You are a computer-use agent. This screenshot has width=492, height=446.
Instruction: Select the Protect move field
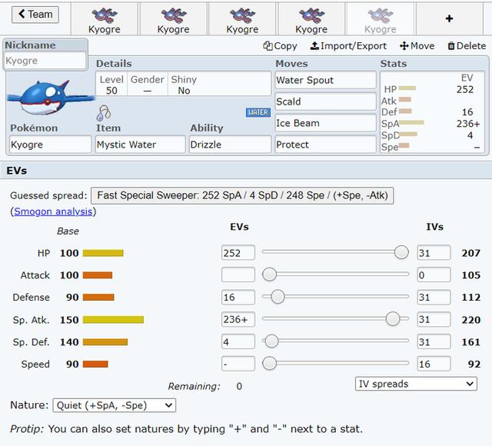pos(326,145)
